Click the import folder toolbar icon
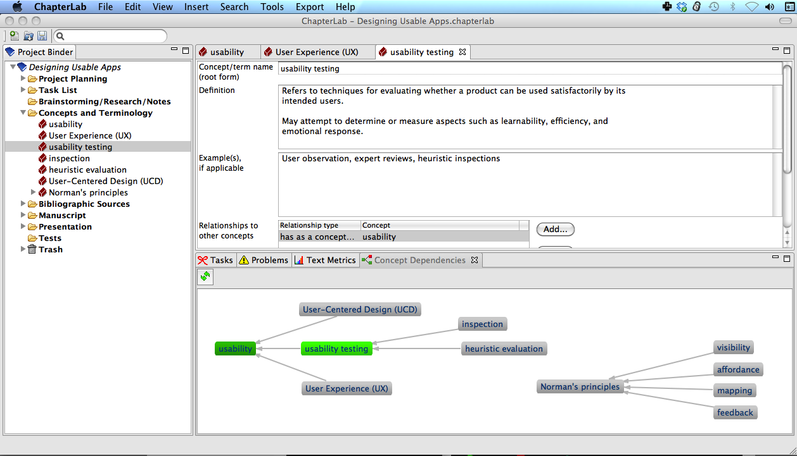The height and width of the screenshot is (456, 797). tap(29, 37)
